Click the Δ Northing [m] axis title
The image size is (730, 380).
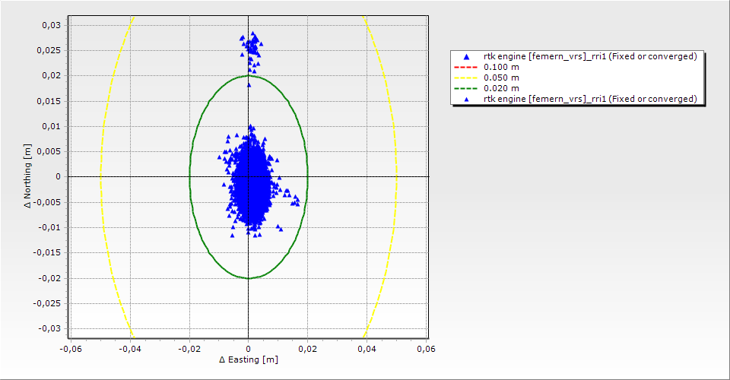(28, 177)
